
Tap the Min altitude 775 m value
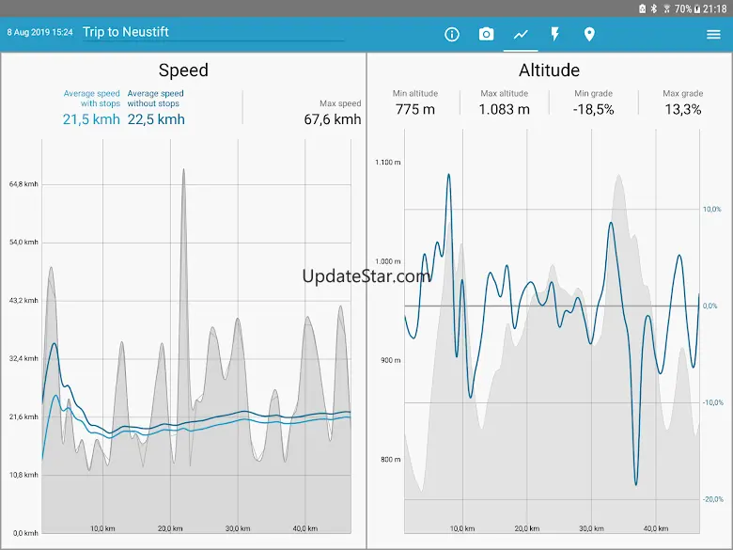414,109
